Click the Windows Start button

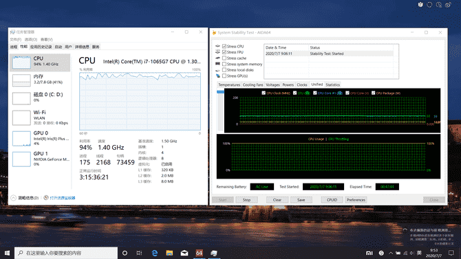pyautogui.click(x=7, y=253)
